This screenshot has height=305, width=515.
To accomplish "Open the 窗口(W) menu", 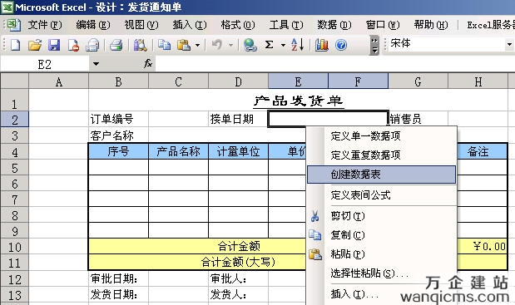I will tap(383, 25).
